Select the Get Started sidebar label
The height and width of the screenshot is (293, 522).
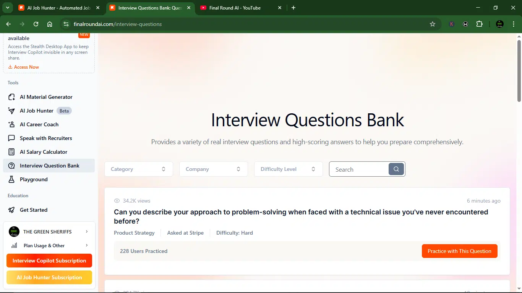(x=34, y=210)
